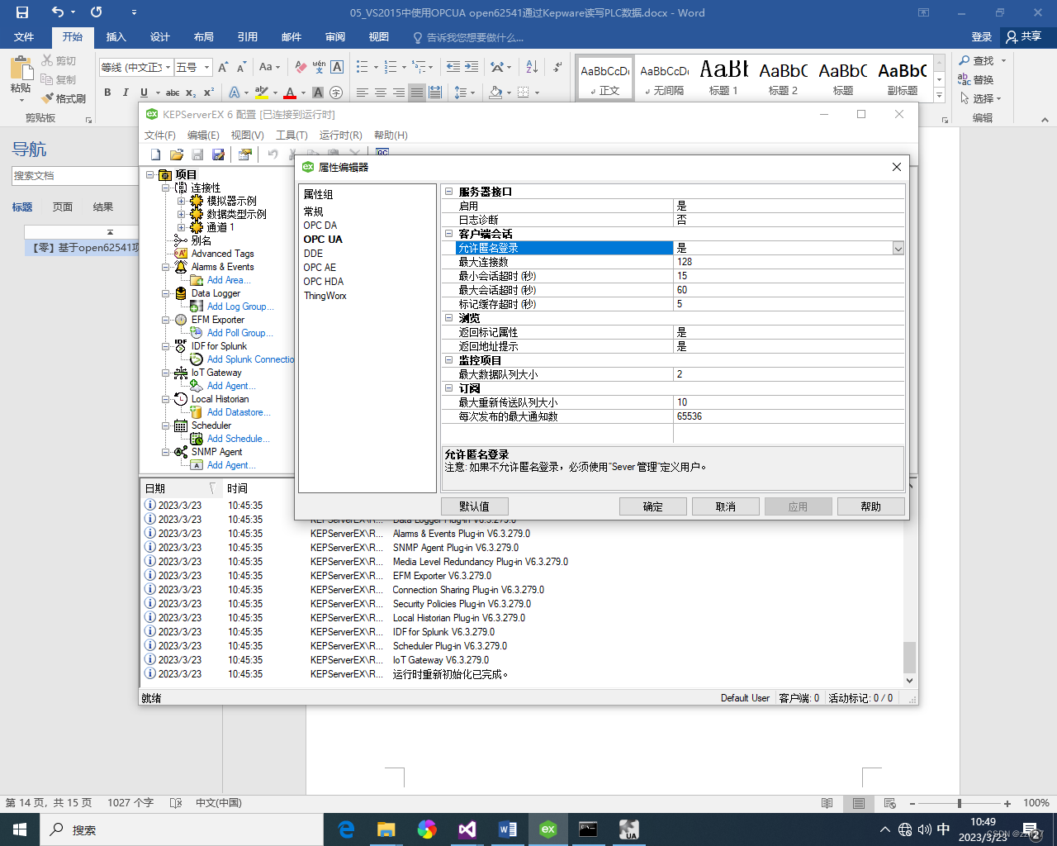Screen dimensions: 1057x846
Task: Click Word's Increase Indent icon
Action: [x=472, y=67]
